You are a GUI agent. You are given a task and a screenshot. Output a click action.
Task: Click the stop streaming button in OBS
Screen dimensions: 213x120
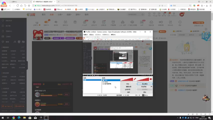tap(145, 84)
